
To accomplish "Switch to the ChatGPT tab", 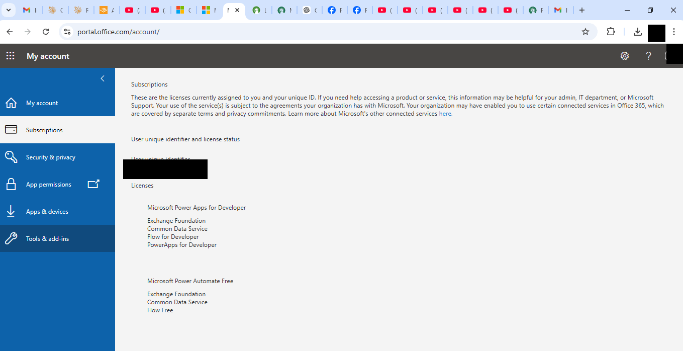I will [x=309, y=10].
